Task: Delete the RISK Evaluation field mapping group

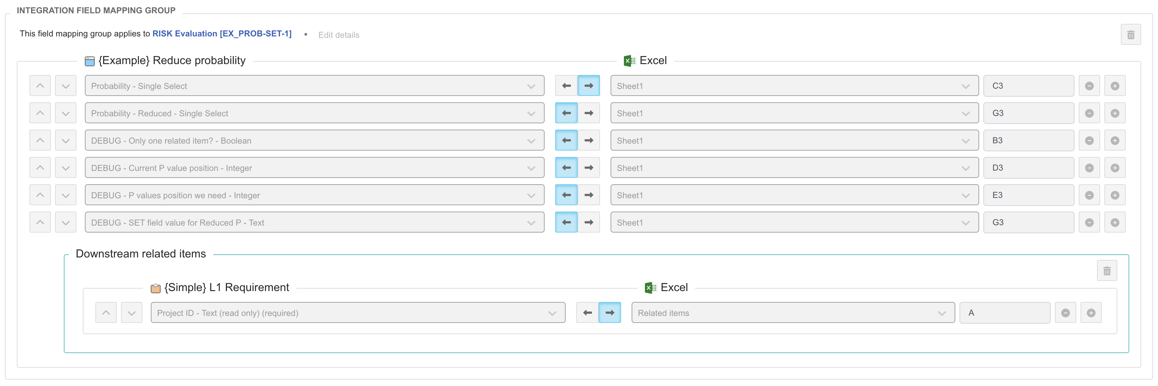Action: [x=1131, y=35]
